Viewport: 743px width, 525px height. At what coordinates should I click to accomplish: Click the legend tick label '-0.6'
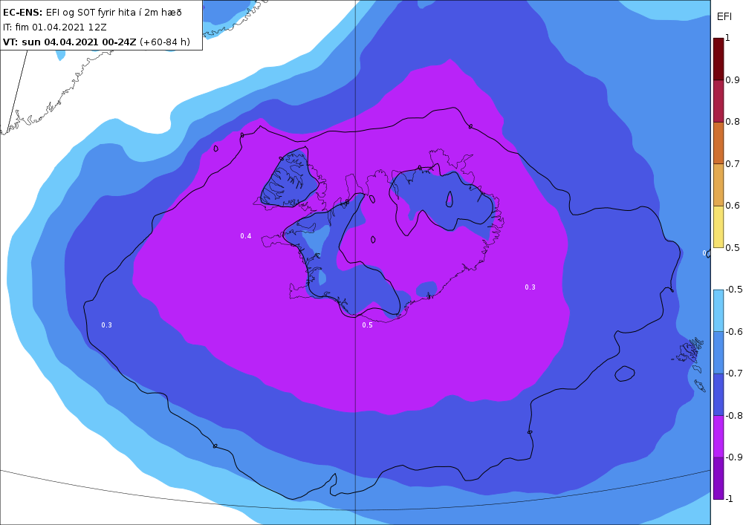[x=733, y=331]
